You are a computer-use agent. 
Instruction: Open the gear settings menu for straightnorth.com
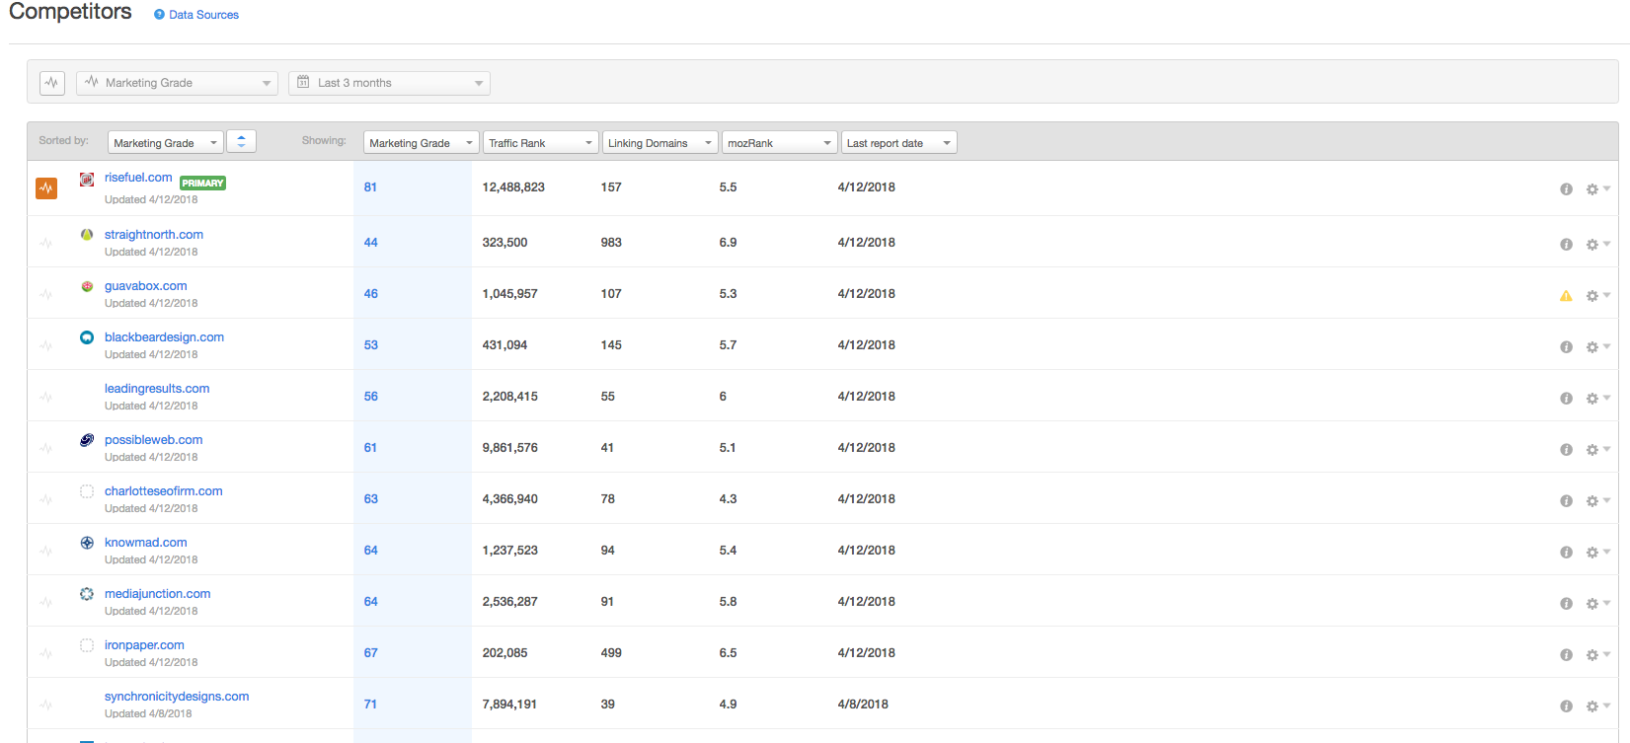[x=1597, y=245]
